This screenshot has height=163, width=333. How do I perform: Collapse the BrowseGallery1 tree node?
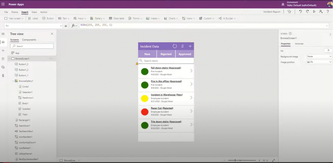13,81
